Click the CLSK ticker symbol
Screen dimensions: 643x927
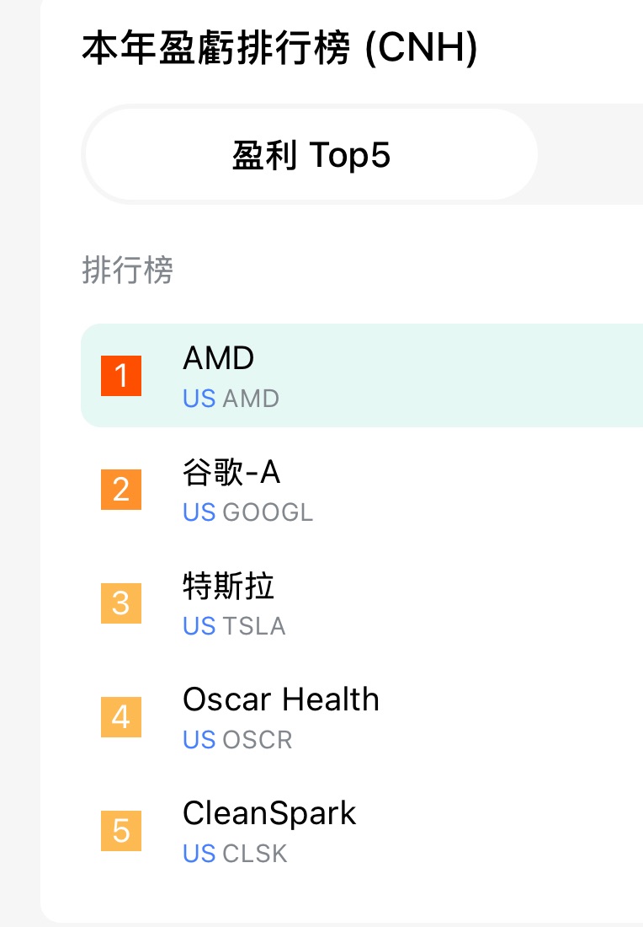point(255,854)
